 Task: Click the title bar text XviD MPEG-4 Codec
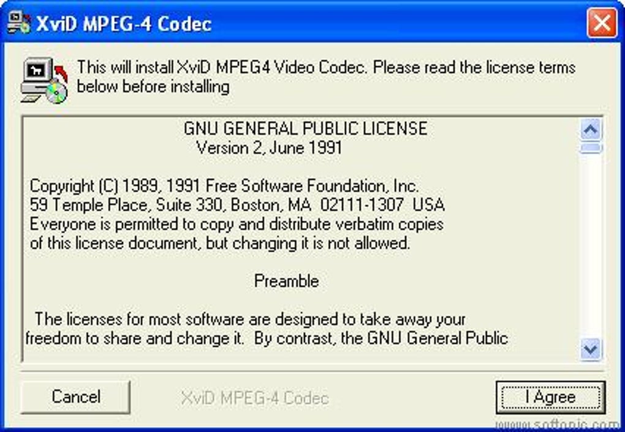click(124, 24)
